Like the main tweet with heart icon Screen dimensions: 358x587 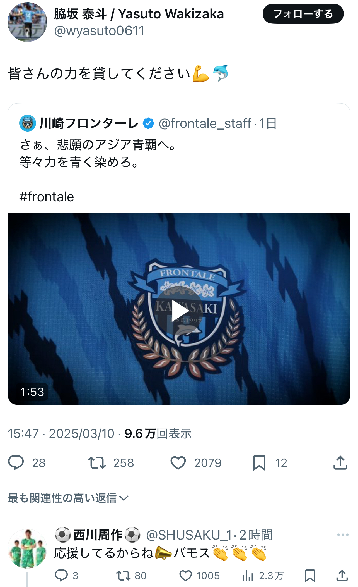178,462
